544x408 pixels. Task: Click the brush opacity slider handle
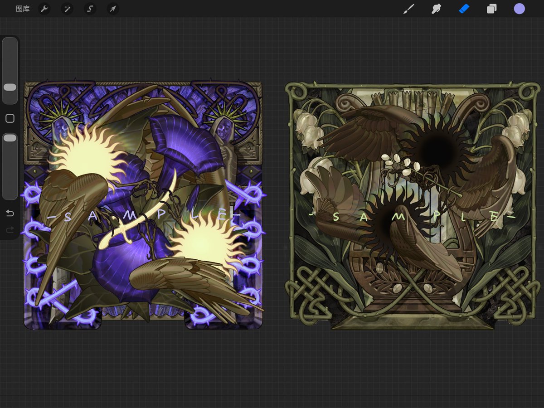pyautogui.click(x=10, y=137)
